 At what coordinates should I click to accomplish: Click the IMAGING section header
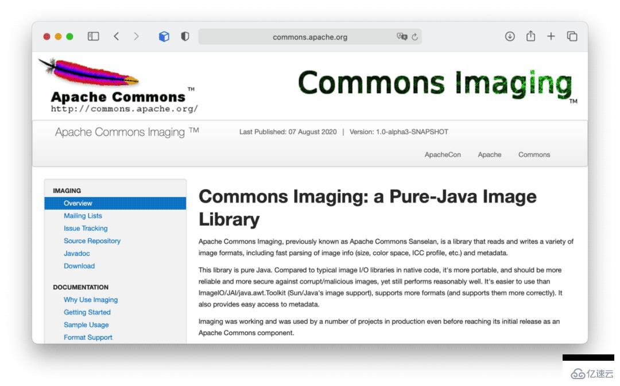click(67, 191)
